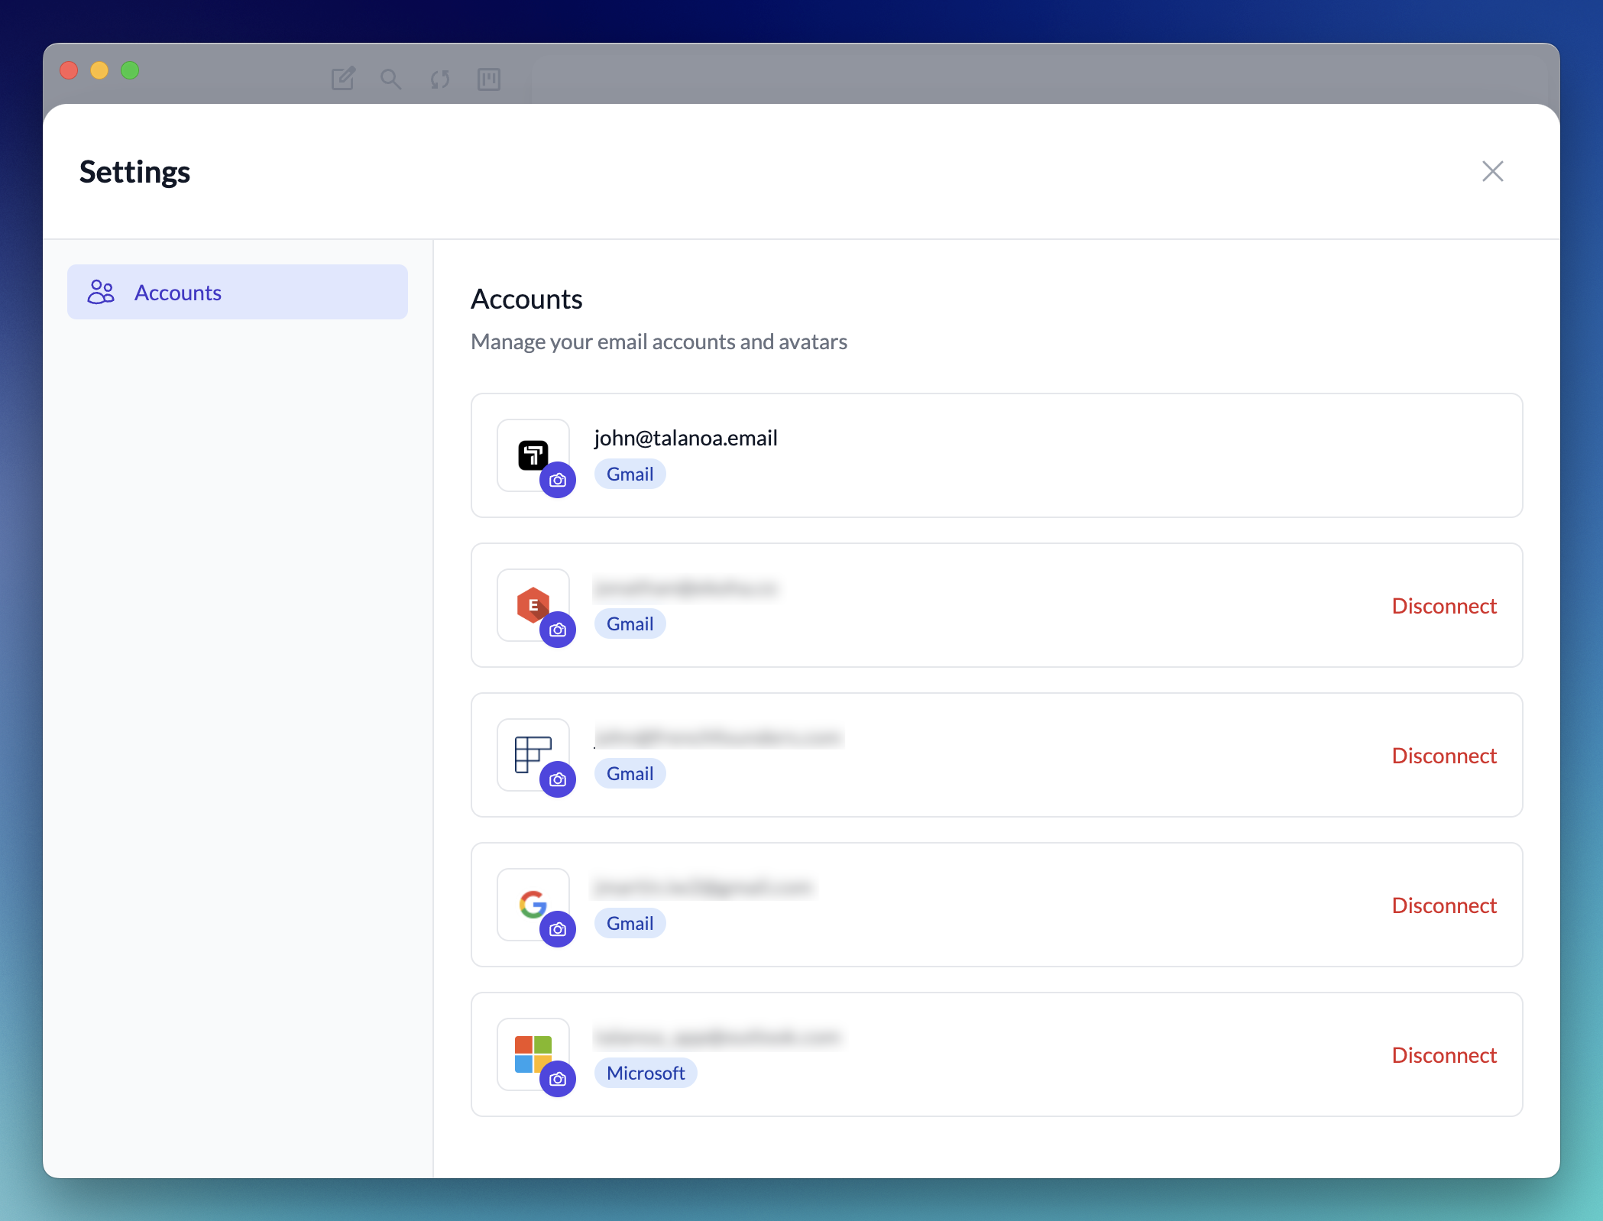Click the Gmail badge under john@talanoa.email
1603x1221 pixels.
630,474
